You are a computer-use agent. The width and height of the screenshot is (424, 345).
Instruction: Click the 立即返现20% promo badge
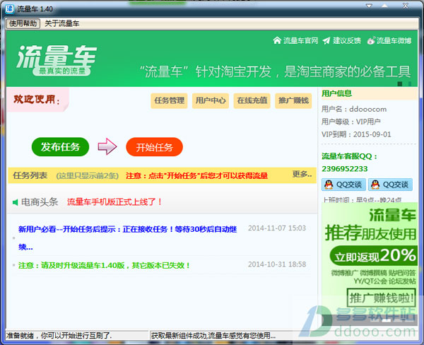pos(373,256)
